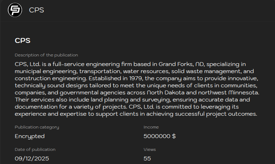Click the "Views" label
275x164 pixels.
click(149, 149)
